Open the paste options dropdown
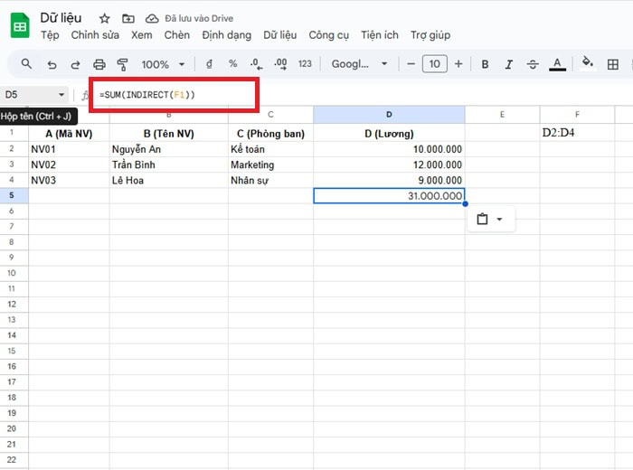Viewport: 633px width, 470px height. coord(491,219)
